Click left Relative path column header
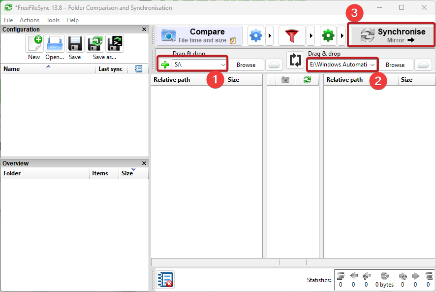The height and width of the screenshot is (292, 436). click(188, 80)
